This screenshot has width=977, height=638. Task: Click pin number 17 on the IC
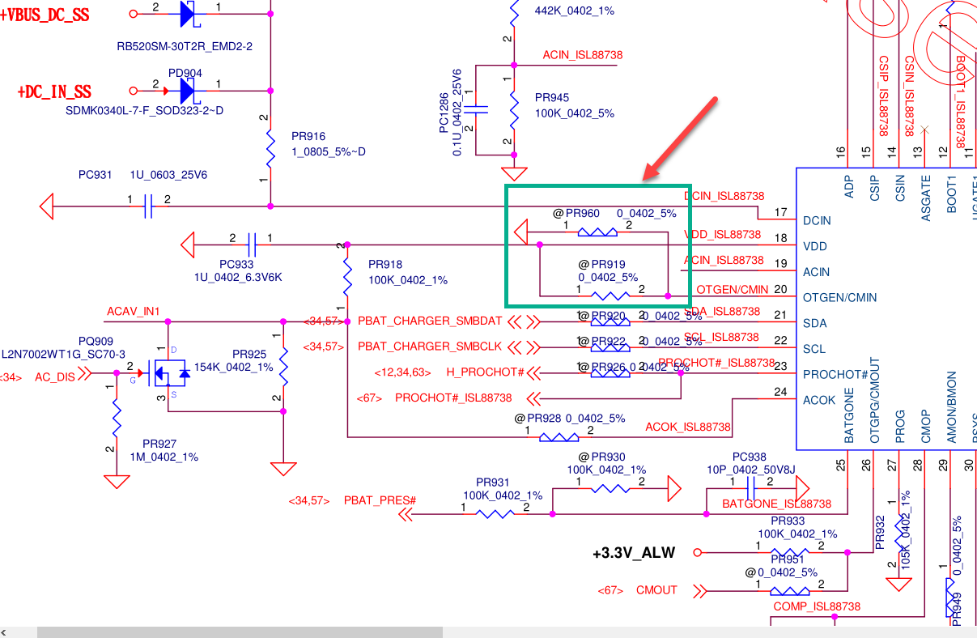(780, 213)
